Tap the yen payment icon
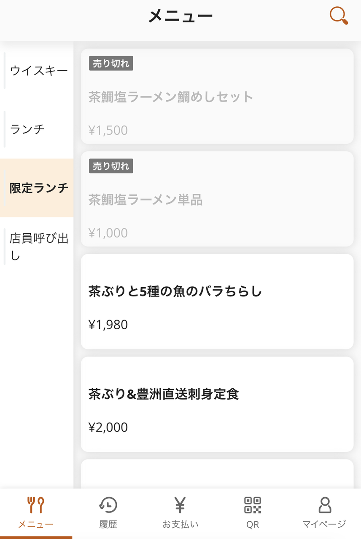This screenshot has width=361, height=539. coord(180,505)
